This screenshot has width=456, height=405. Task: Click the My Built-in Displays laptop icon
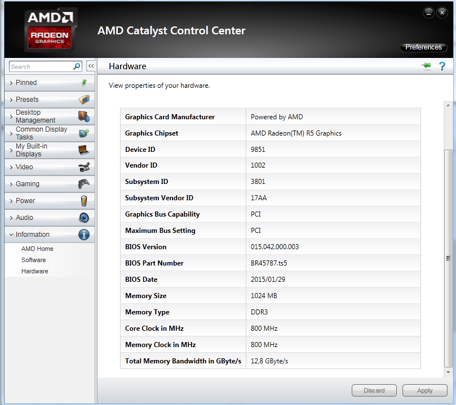tap(84, 150)
